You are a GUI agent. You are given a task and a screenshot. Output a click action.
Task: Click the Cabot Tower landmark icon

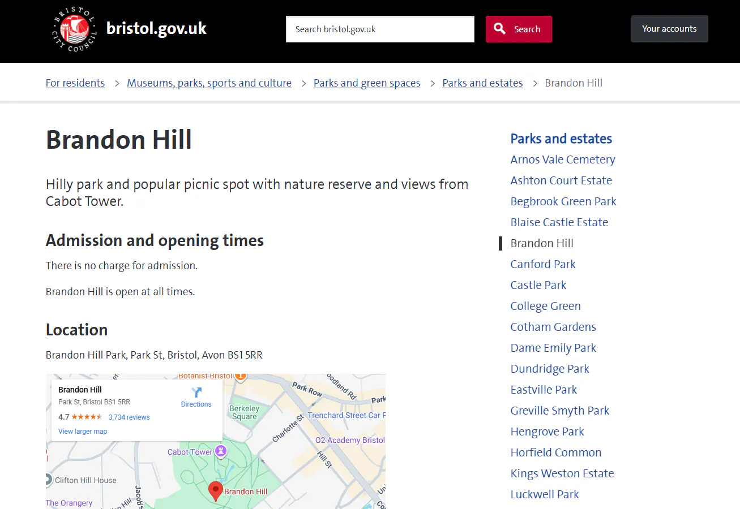coord(221,451)
